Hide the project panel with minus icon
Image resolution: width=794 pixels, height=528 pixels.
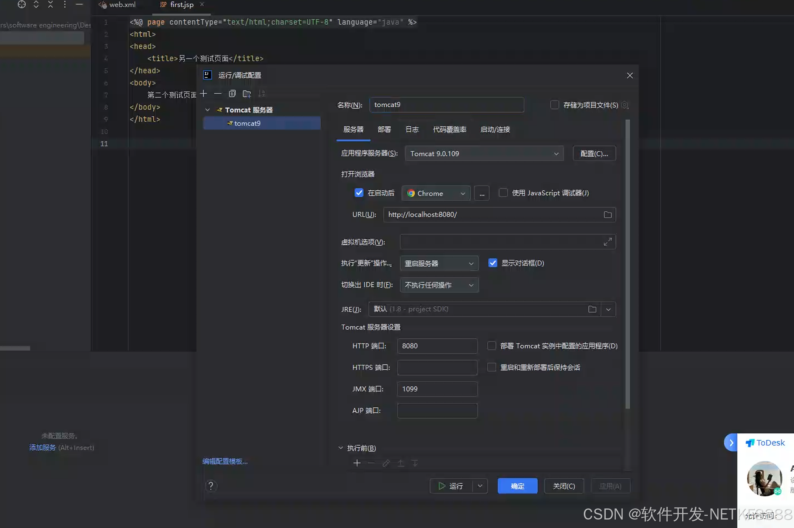[x=79, y=4]
